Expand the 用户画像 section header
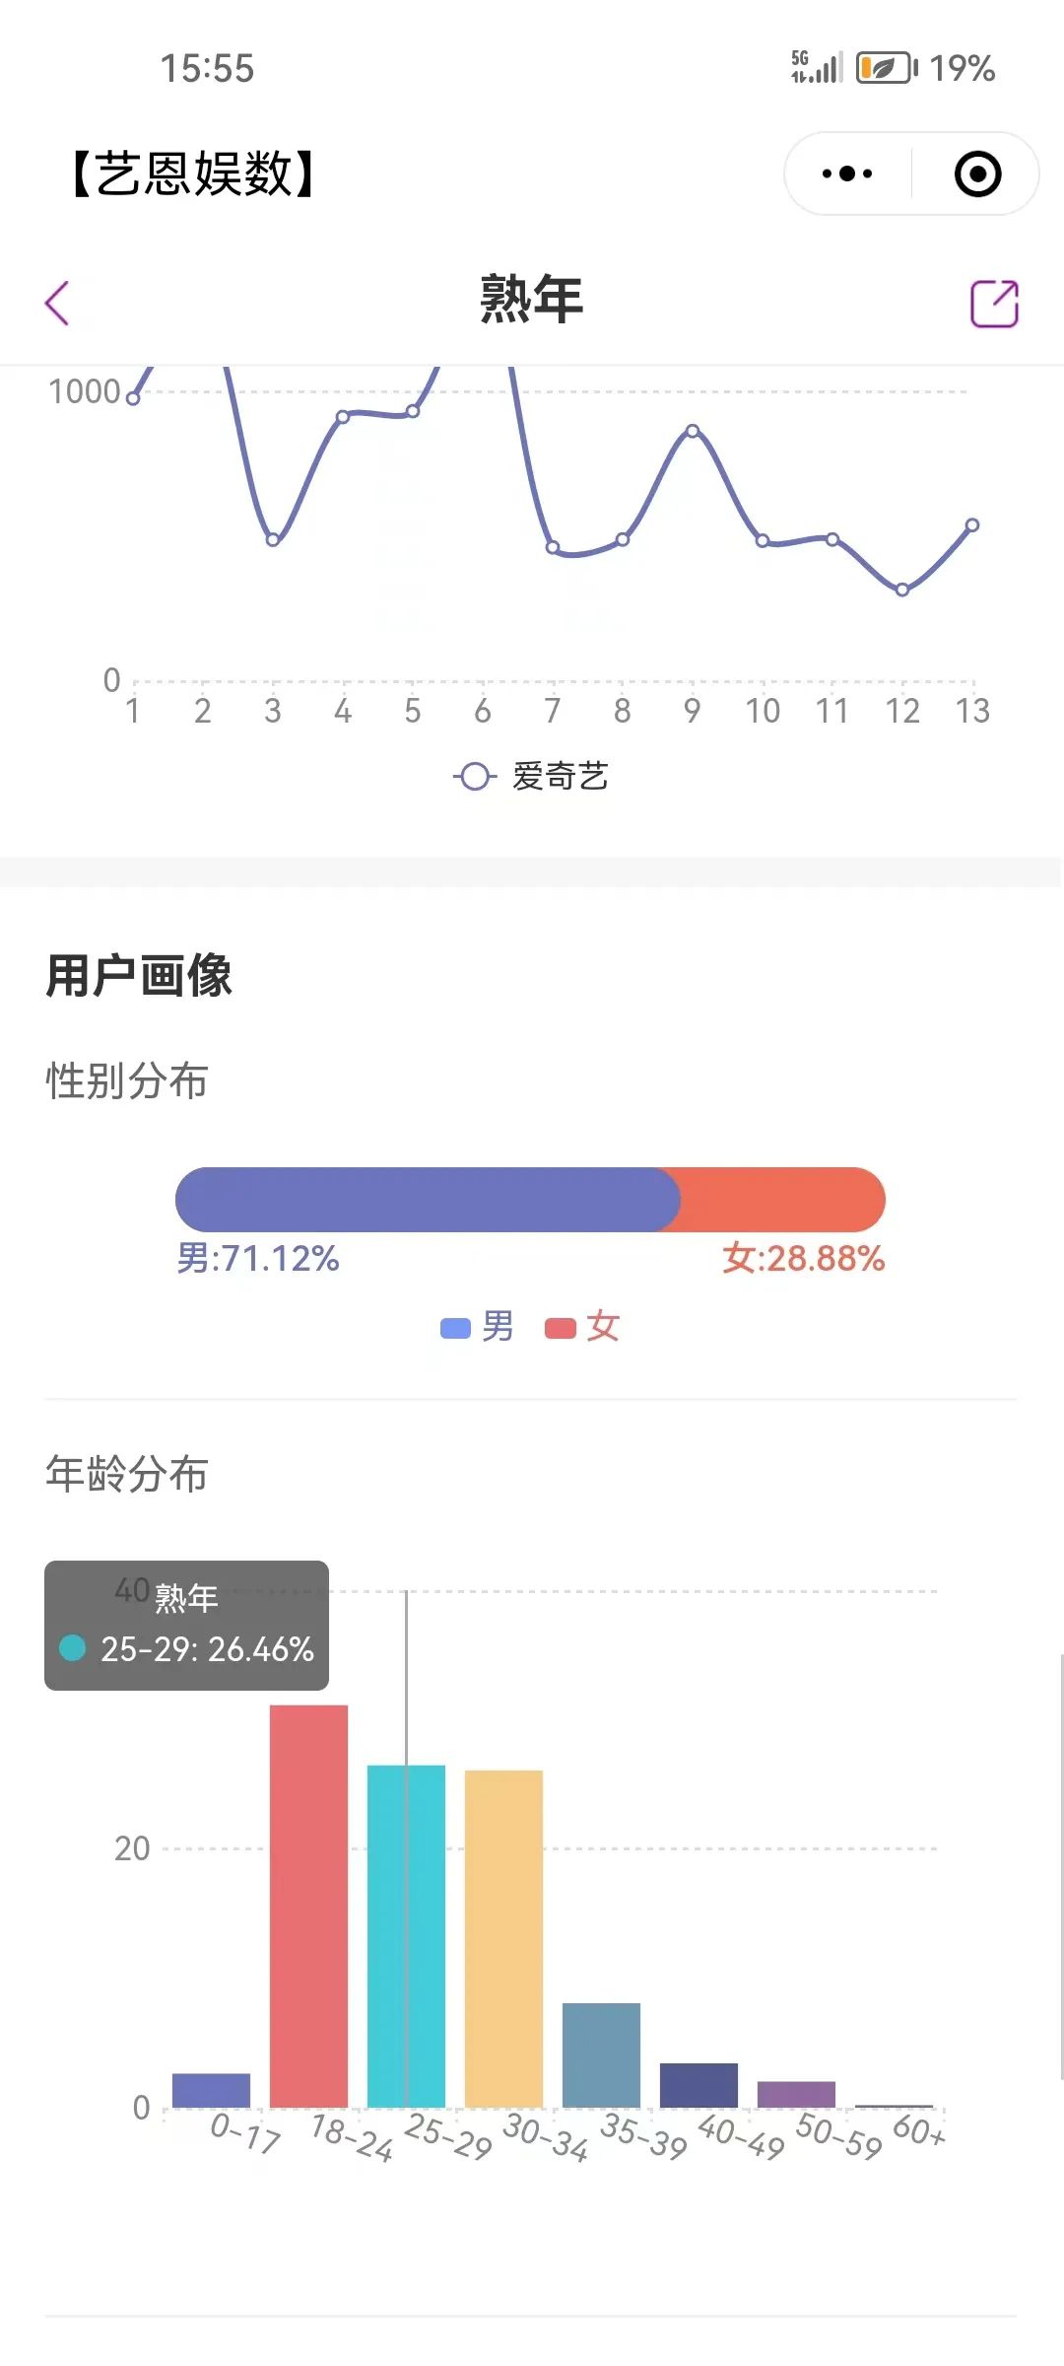 tap(141, 977)
